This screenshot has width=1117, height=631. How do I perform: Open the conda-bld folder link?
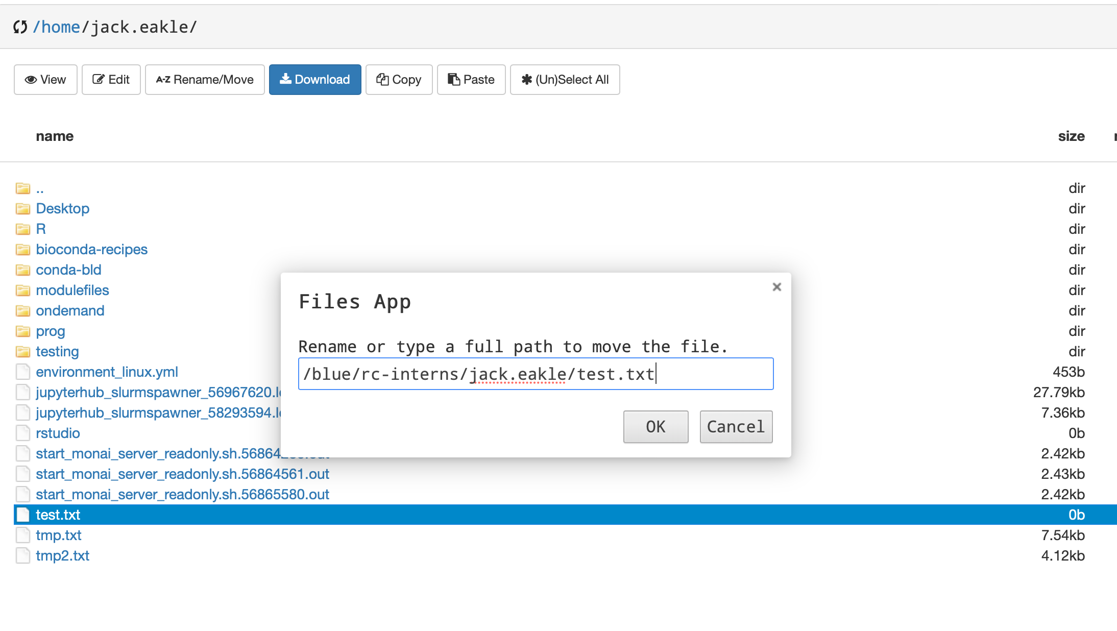[x=68, y=270]
